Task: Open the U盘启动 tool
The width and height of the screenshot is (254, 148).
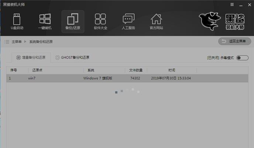Action: pos(17,21)
